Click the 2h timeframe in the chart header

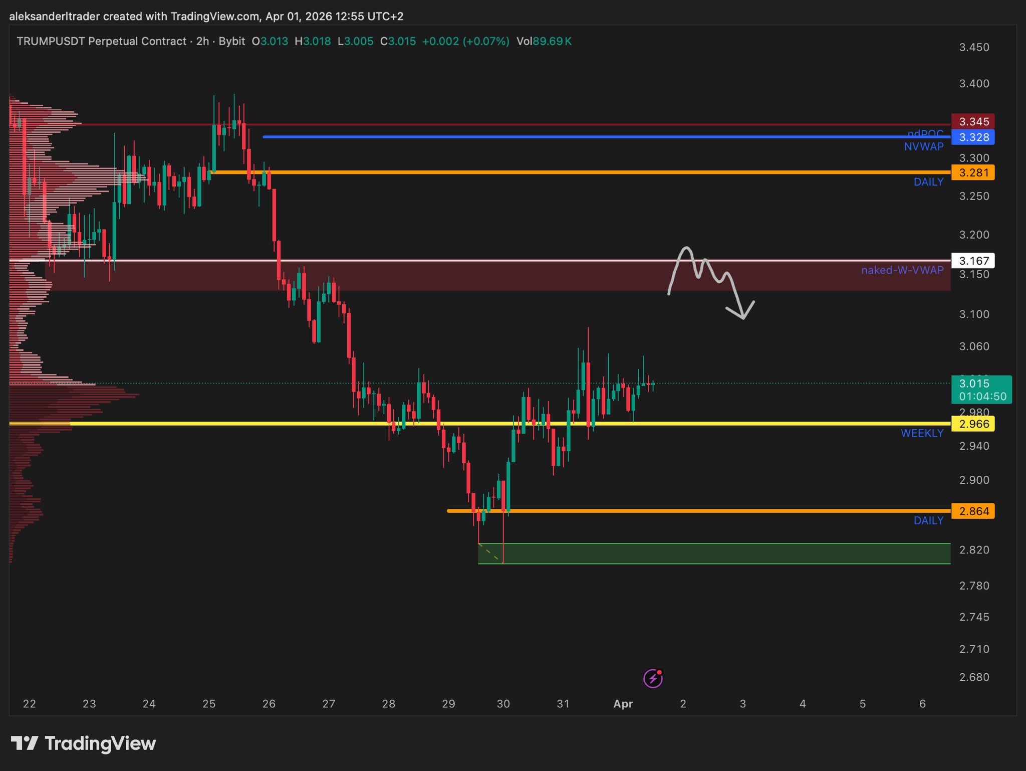pos(202,41)
